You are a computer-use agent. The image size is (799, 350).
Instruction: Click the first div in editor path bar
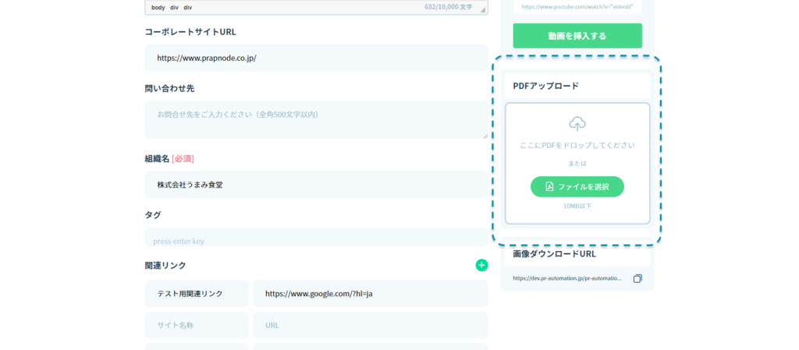[174, 7]
